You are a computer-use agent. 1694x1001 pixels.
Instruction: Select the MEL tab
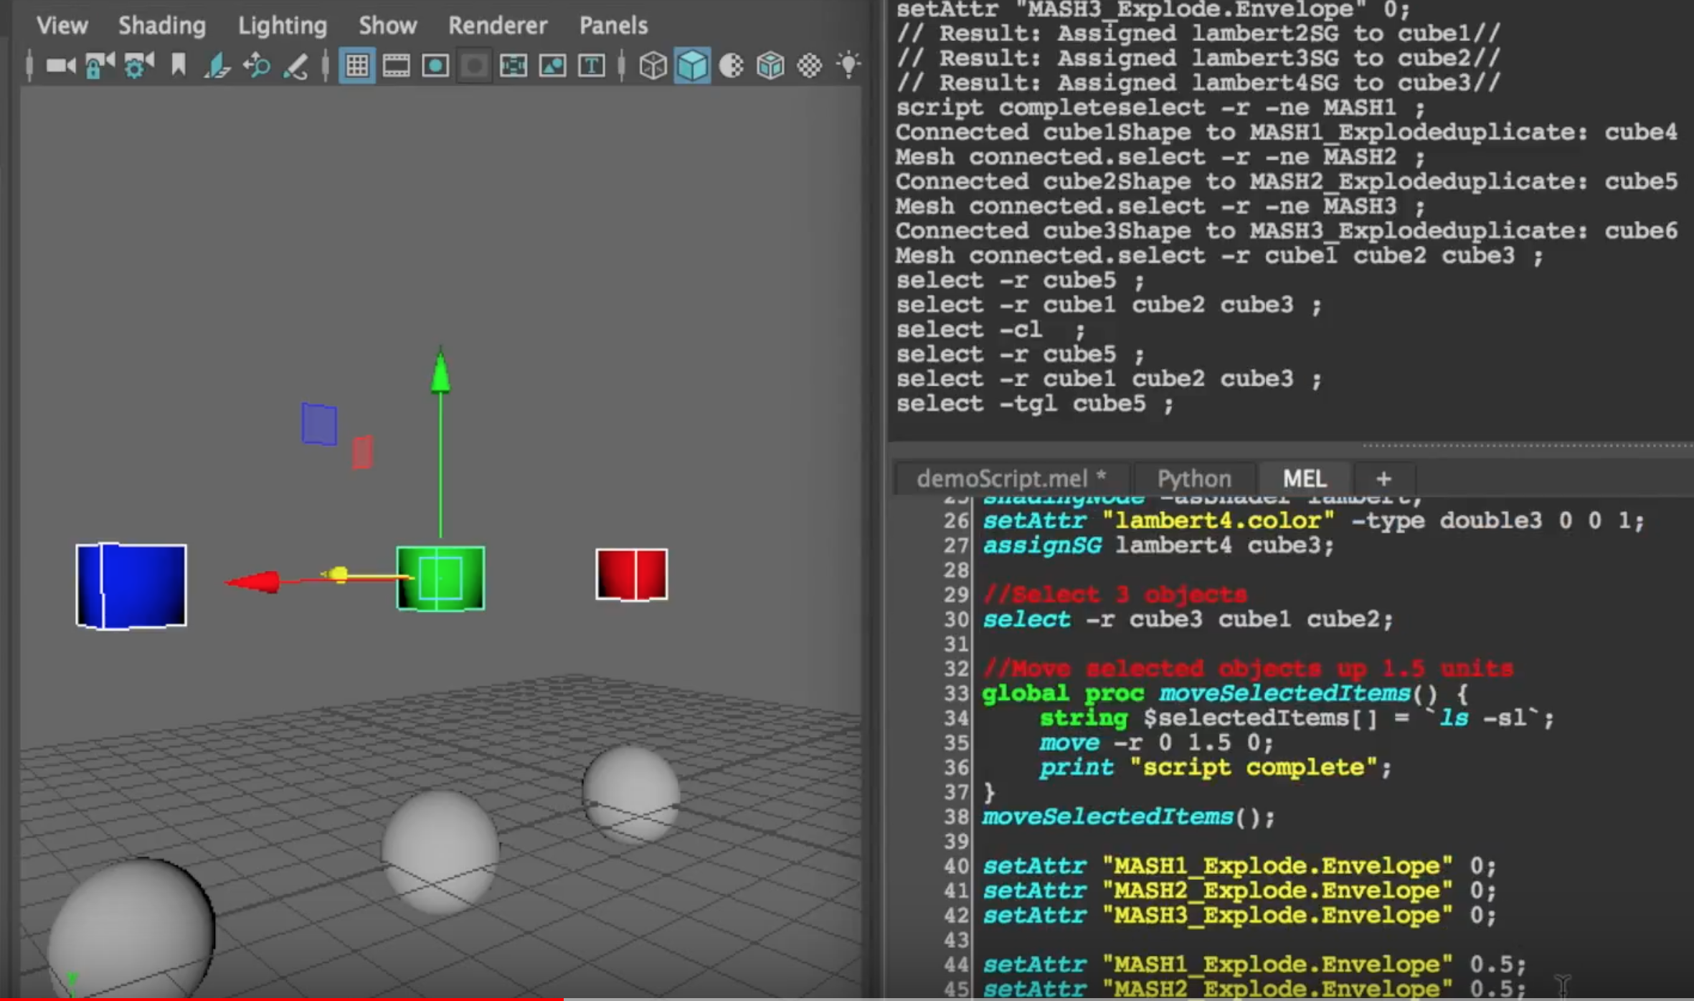[1305, 478]
